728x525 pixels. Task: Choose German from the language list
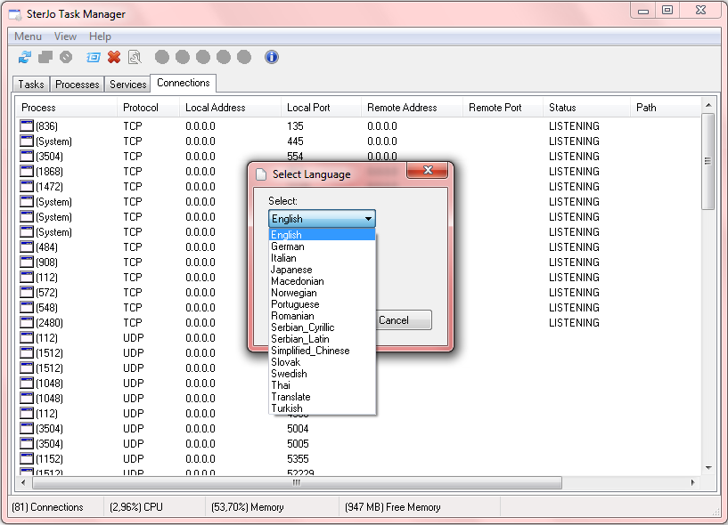[288, 246]
